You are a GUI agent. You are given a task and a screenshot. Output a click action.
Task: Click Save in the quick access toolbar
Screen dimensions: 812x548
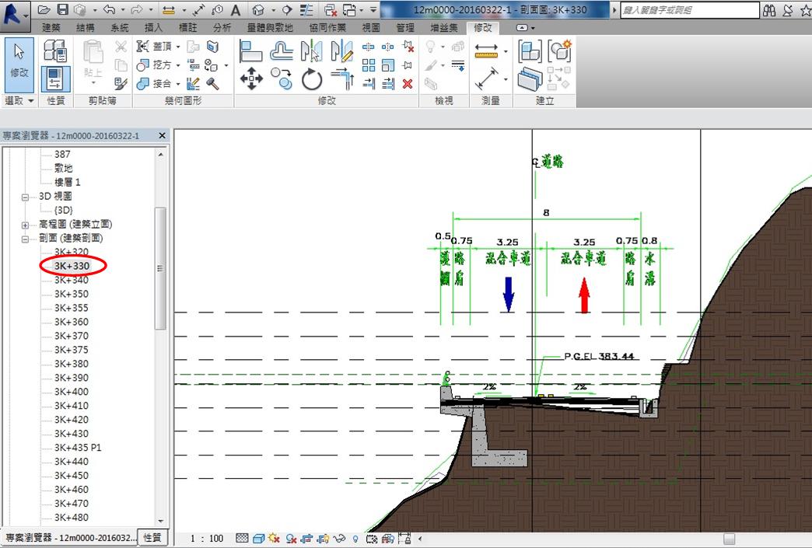click(x=64, y=10)
